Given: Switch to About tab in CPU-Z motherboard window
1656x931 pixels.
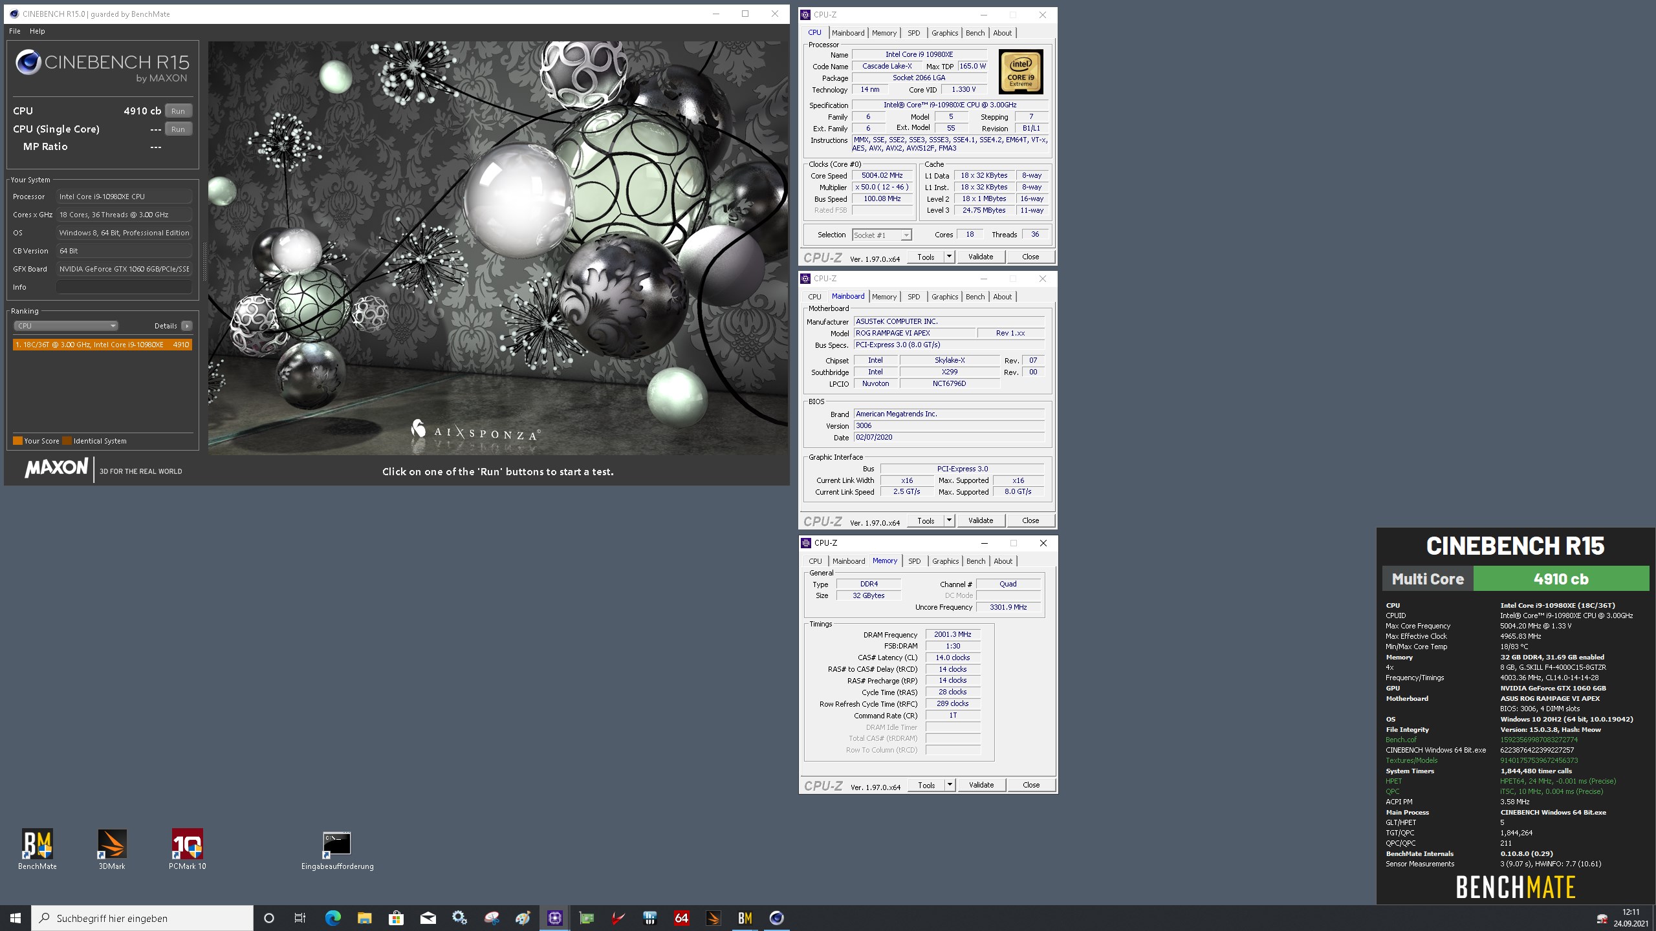Looking at the screenshot, I should [1002, 297].
